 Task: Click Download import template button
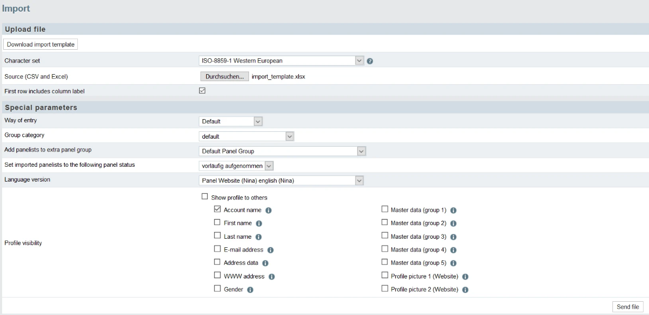pos(41,44)
